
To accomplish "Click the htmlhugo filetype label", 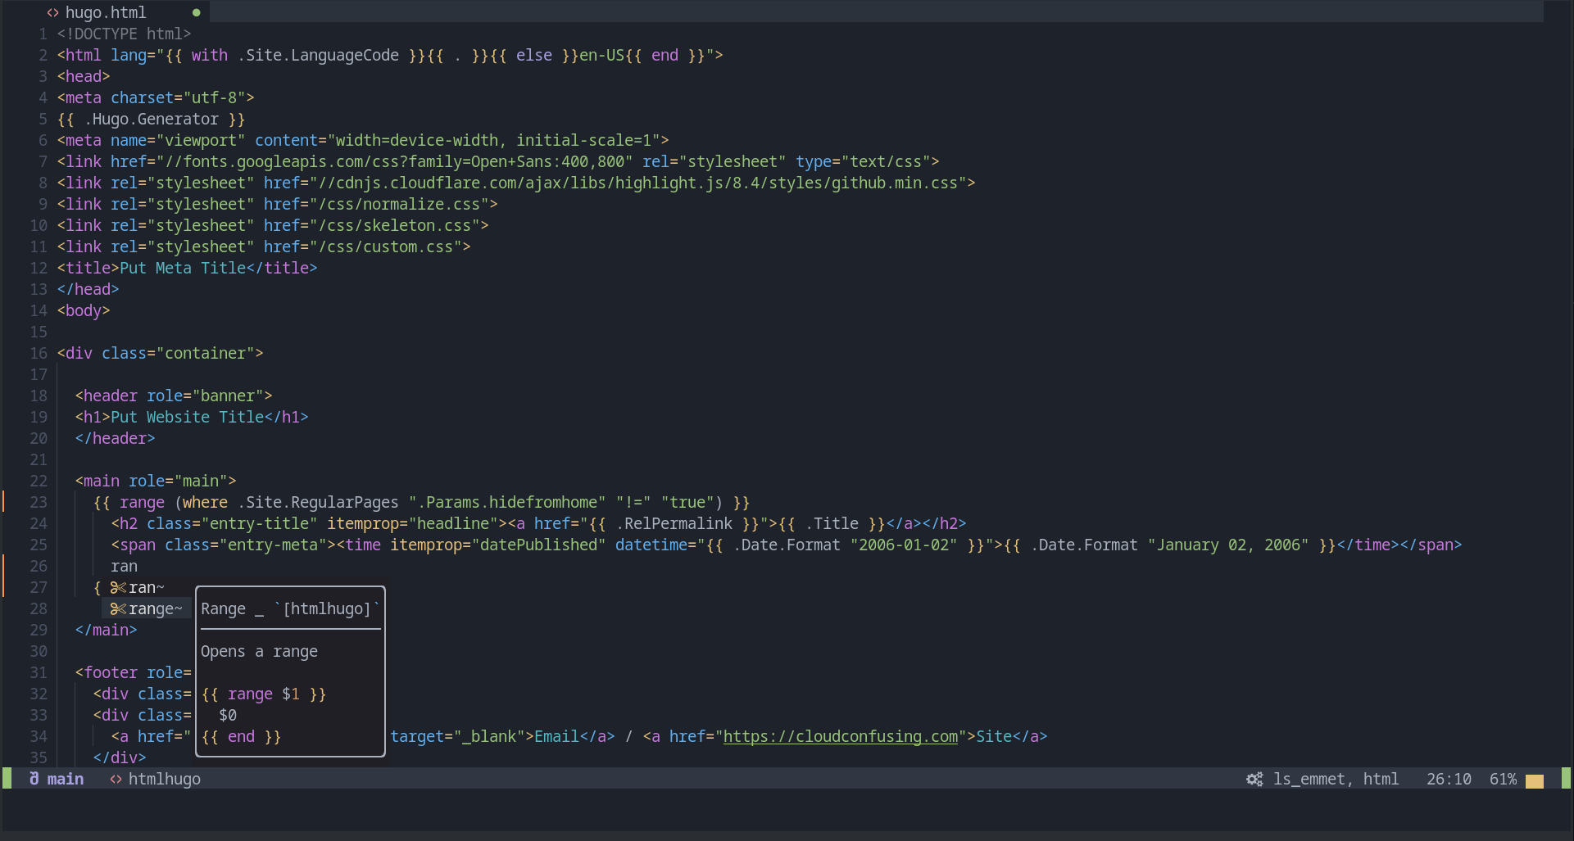I will coord(165,779).
